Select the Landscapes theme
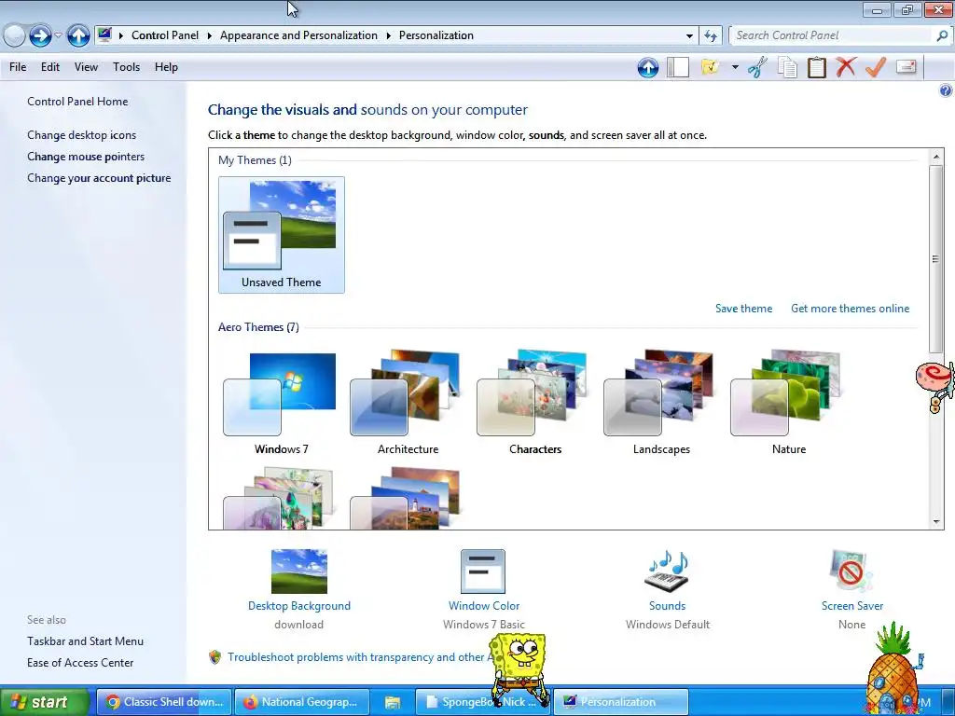Viewport: 955px width, 716px height. 661,402
